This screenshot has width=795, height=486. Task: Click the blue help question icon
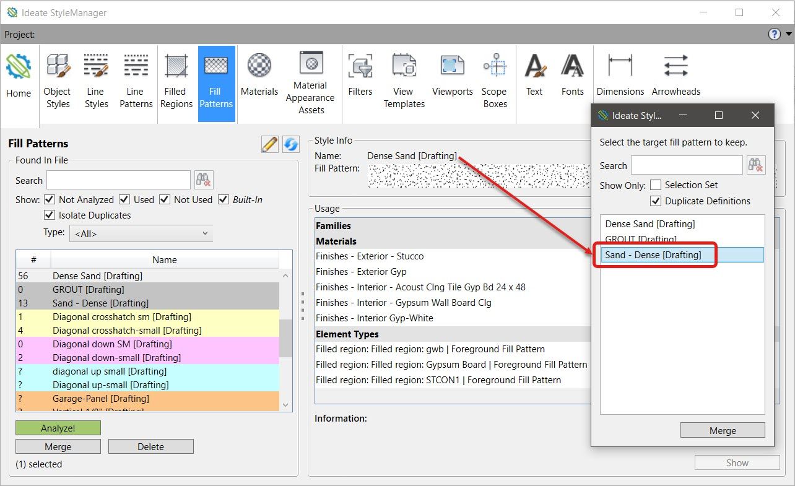point(774,35)
